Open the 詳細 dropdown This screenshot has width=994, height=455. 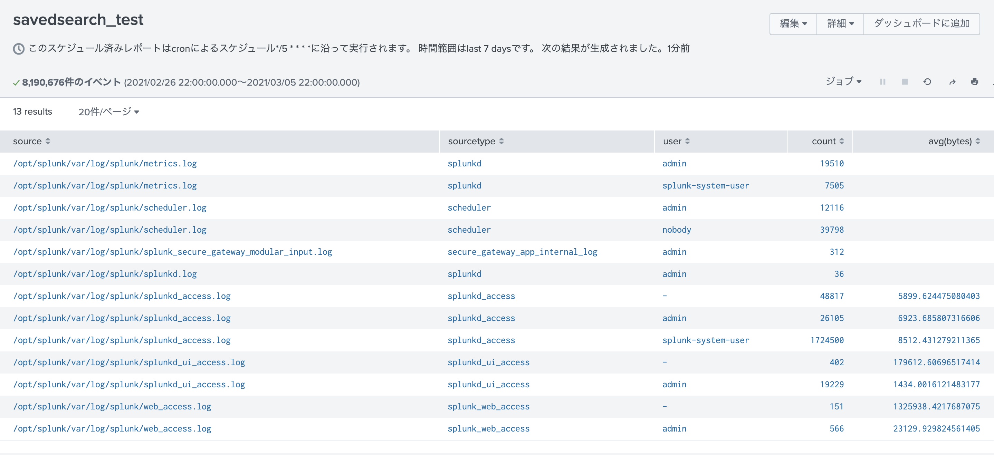tap(840, 23)
